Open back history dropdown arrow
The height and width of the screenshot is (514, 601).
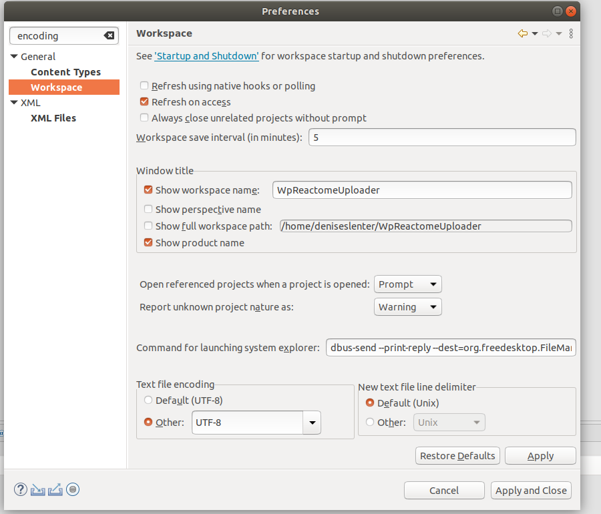click(535, 33)
